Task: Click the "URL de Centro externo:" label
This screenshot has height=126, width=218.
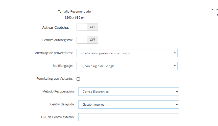Action: click(58, 117)
